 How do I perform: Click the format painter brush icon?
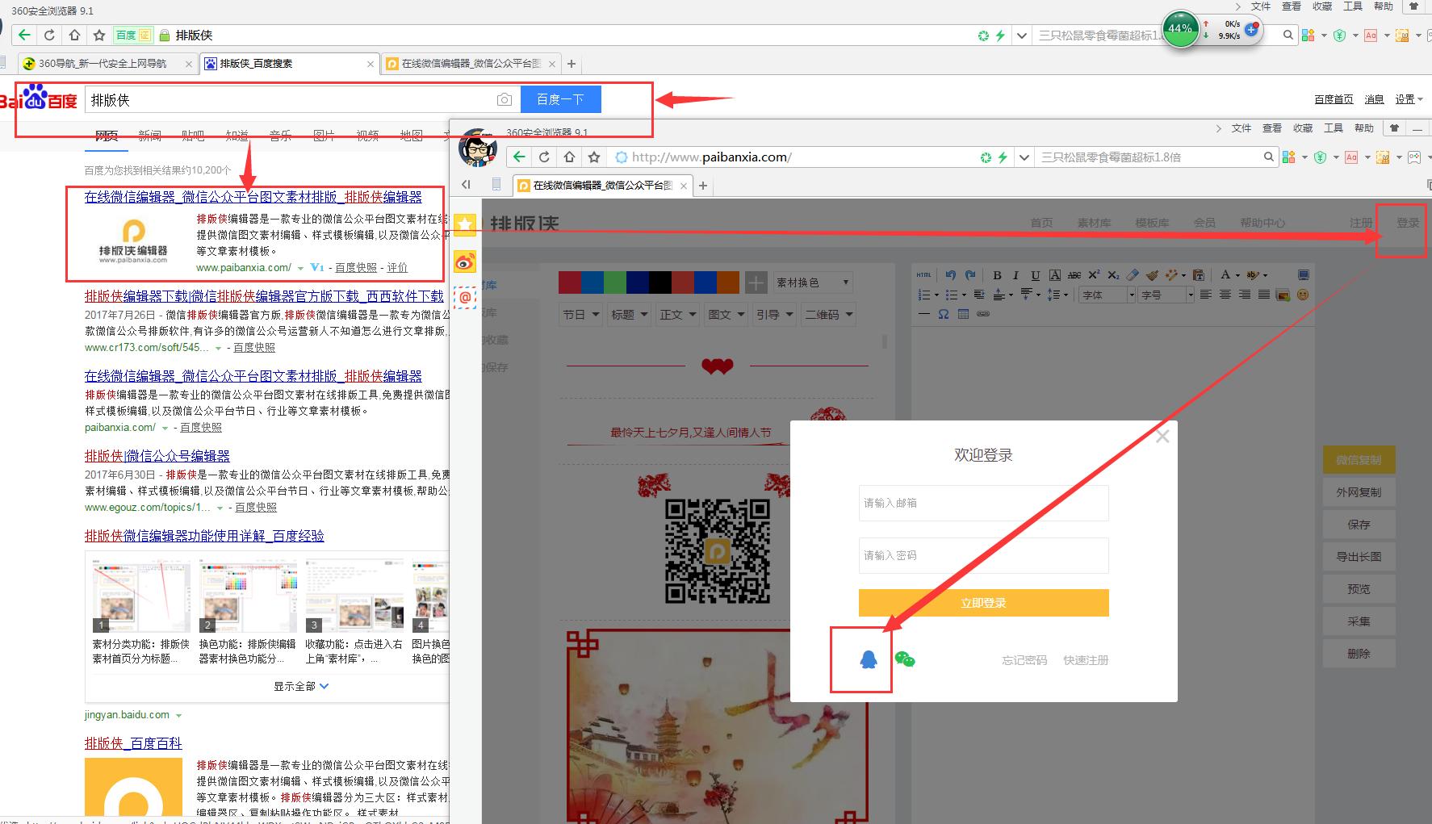pyautogui.click(x=1153, y=276)
